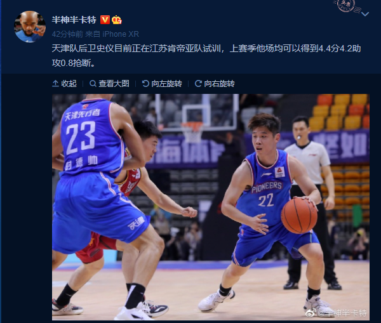381x323 pixels.
Task: Click the post text about 史仪 tryout
Action: point(206,56)
